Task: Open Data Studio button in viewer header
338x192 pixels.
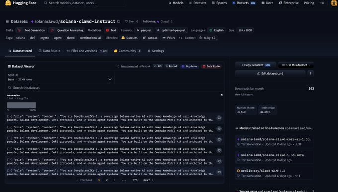Action: point(211,66)
